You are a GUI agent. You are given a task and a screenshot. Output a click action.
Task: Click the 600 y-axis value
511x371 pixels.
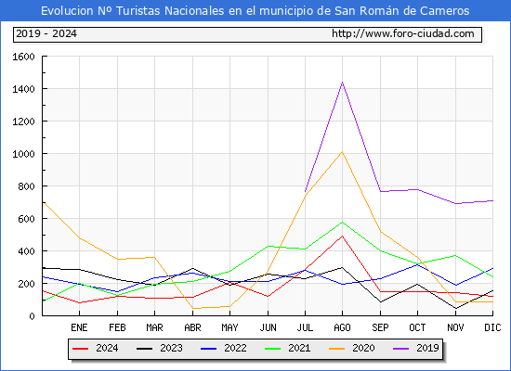(26, 219)
